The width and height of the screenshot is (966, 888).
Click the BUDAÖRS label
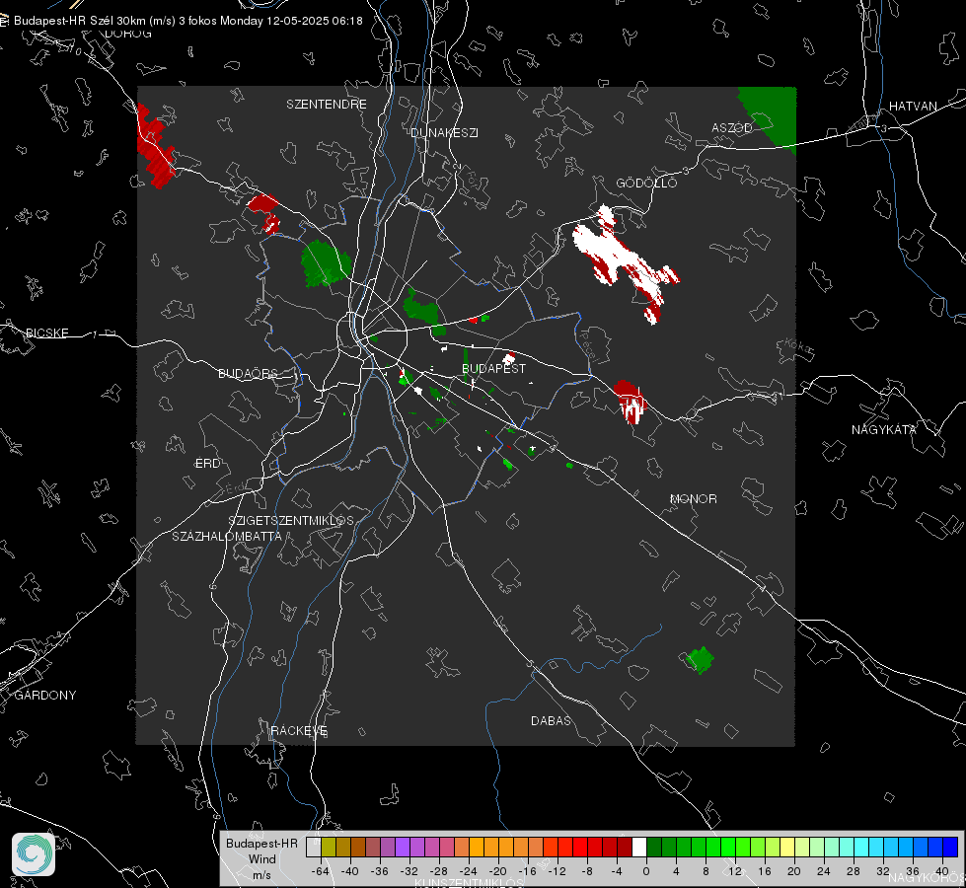point(248,373)
